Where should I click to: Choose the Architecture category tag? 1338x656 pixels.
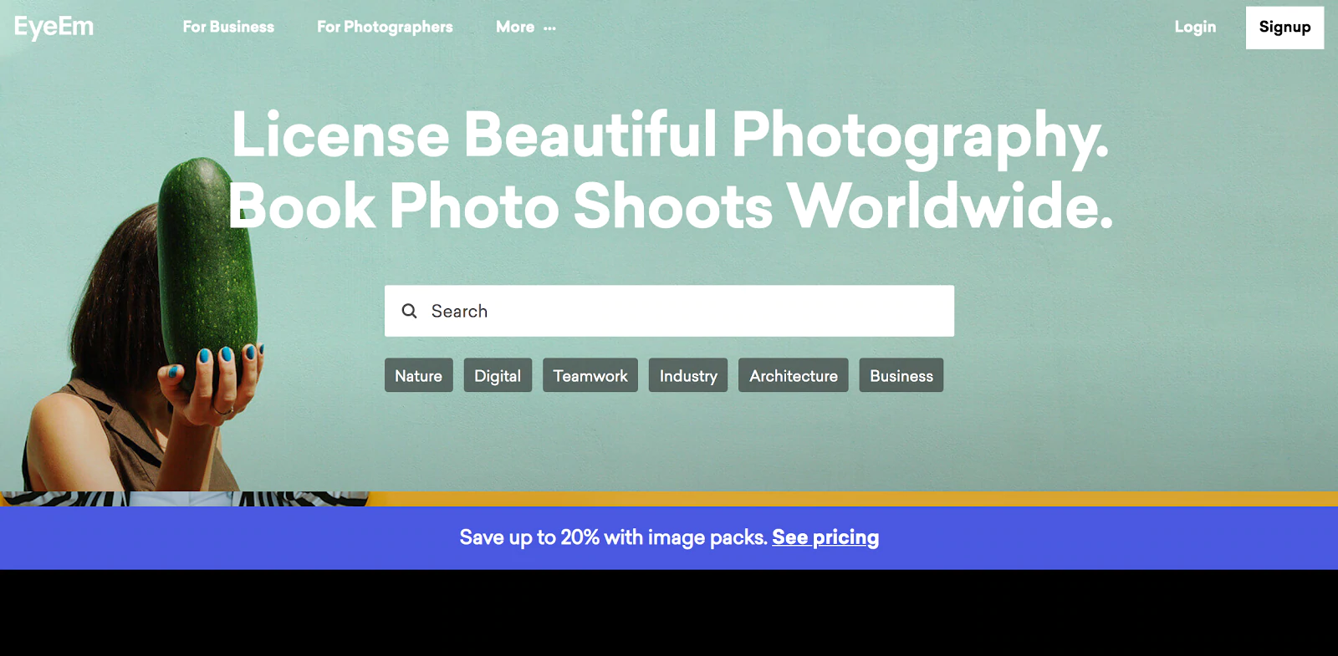793,376
